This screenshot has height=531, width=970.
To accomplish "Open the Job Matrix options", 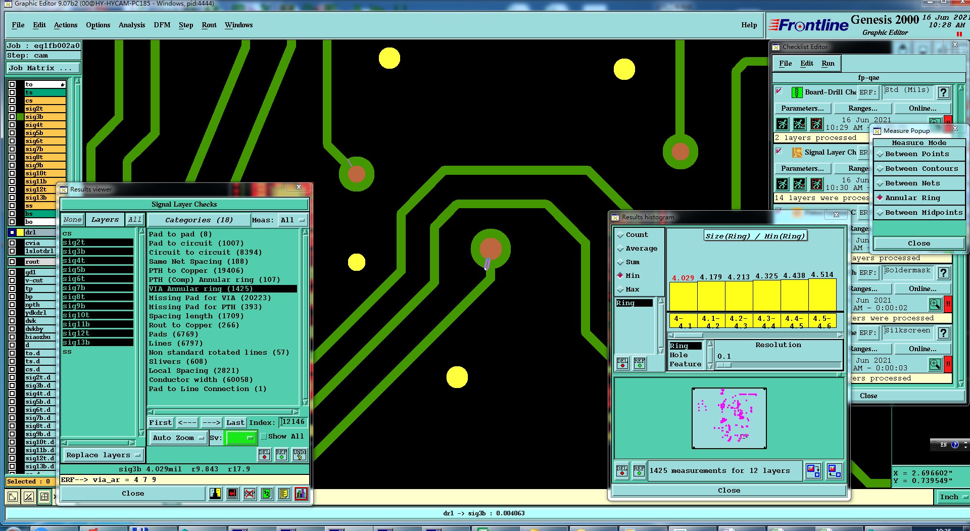I will (43, 68).
